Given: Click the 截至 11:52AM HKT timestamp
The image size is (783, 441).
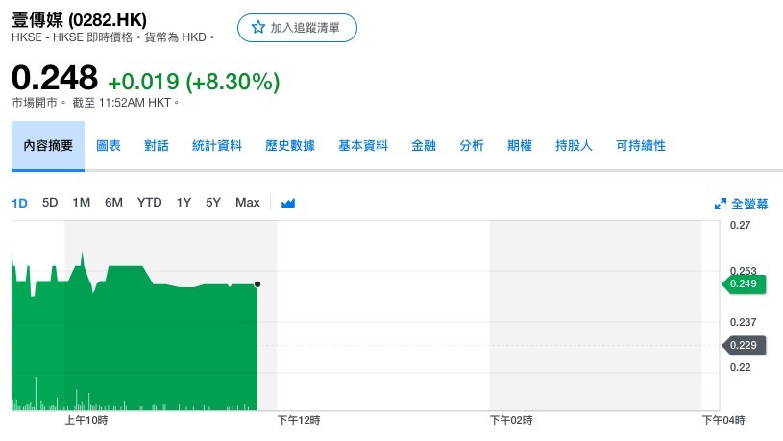Looking at the screenshot, I should 125,103.
